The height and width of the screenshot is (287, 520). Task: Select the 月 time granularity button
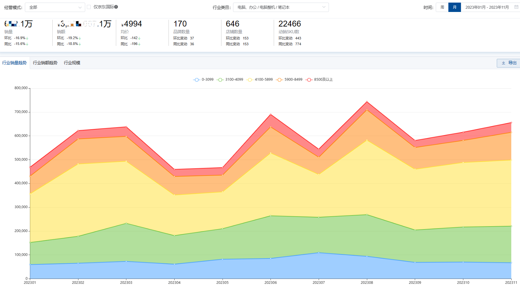coord(454,7)
